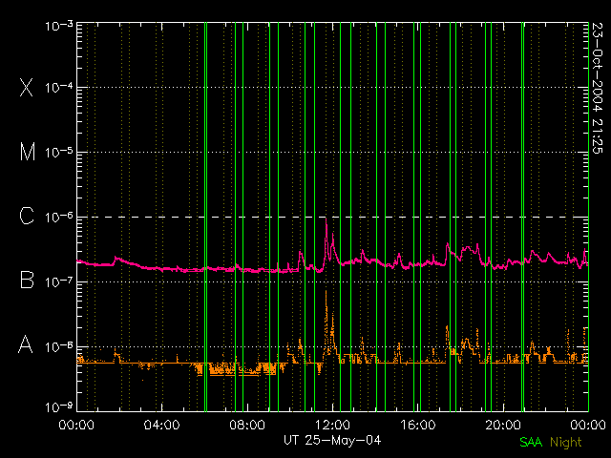Click the 16:00 time axis label

(x=418, y=425)
